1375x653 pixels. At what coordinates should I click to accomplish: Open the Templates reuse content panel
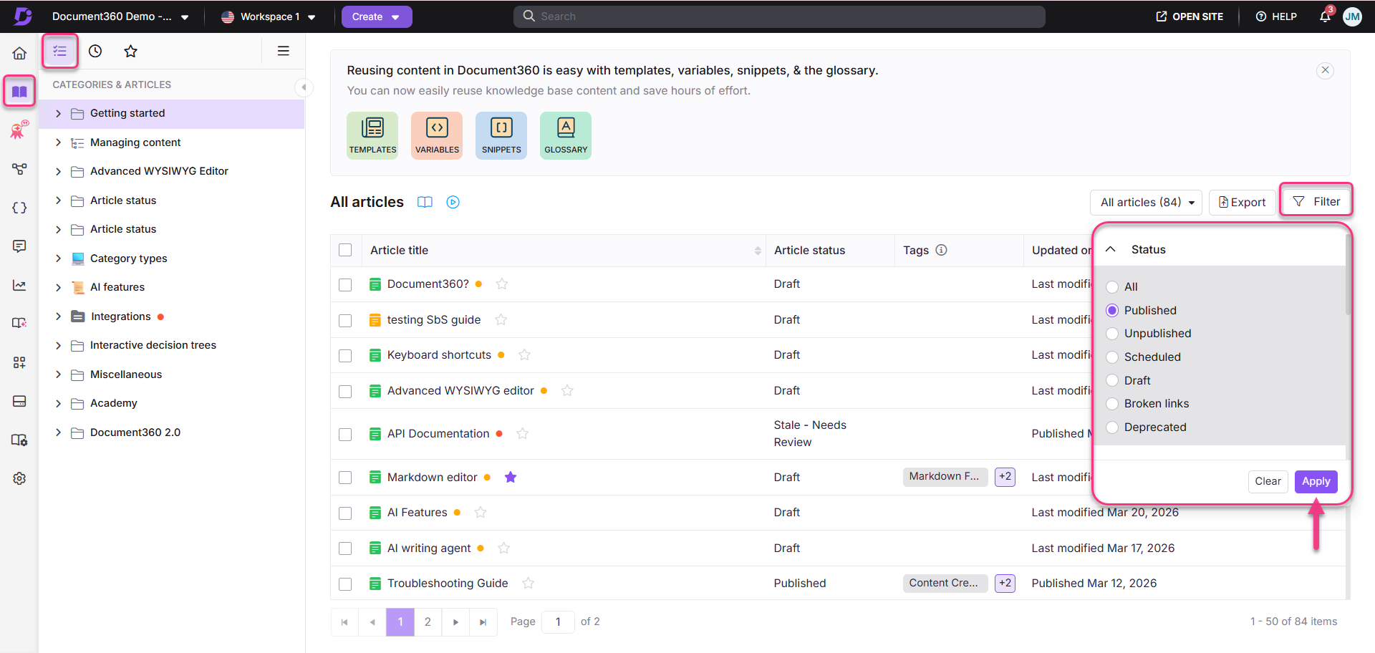pyautogui.click(x=372, y=135)
